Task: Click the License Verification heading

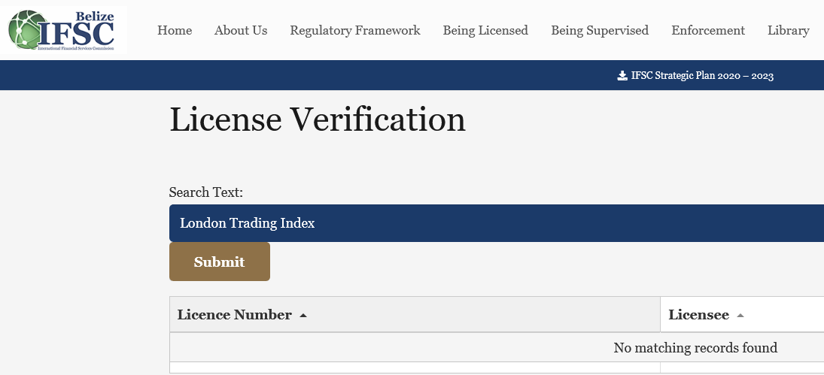Action: point(318,119)
